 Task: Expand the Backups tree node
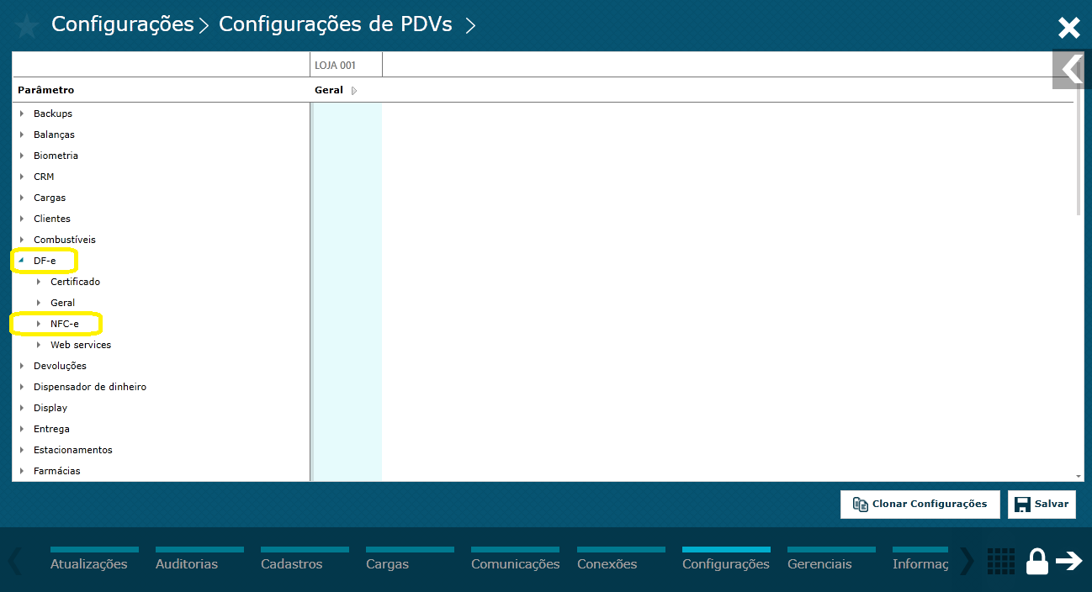pyautogui.click(x=21, y=113)
